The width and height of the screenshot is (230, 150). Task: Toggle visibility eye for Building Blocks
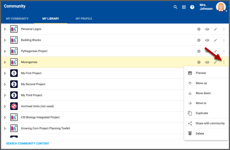click(207, 40)
